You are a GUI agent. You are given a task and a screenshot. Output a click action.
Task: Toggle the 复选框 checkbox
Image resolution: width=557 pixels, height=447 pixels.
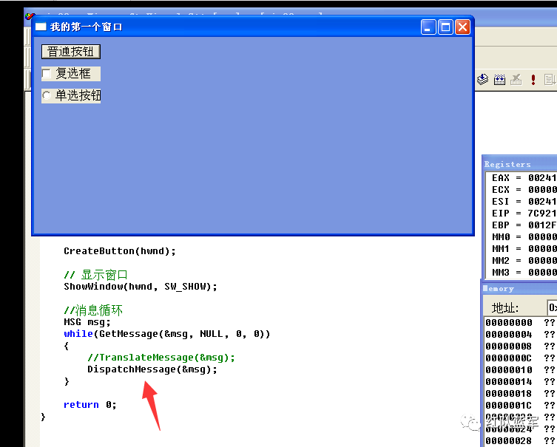point(47,73)
